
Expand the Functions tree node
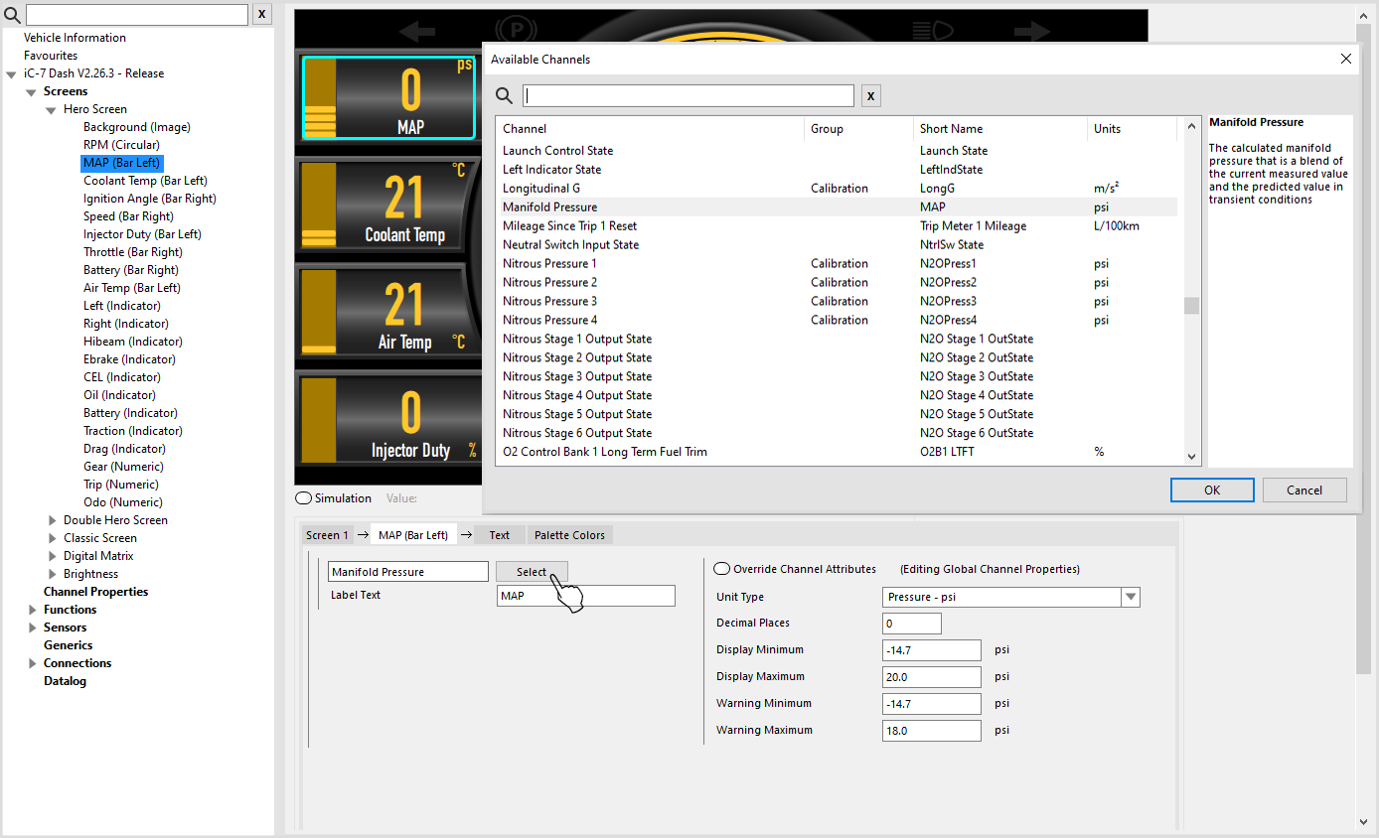[x=33, y=610]
